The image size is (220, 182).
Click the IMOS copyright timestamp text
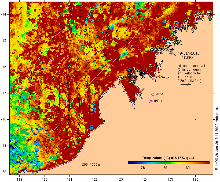point(217,138)
